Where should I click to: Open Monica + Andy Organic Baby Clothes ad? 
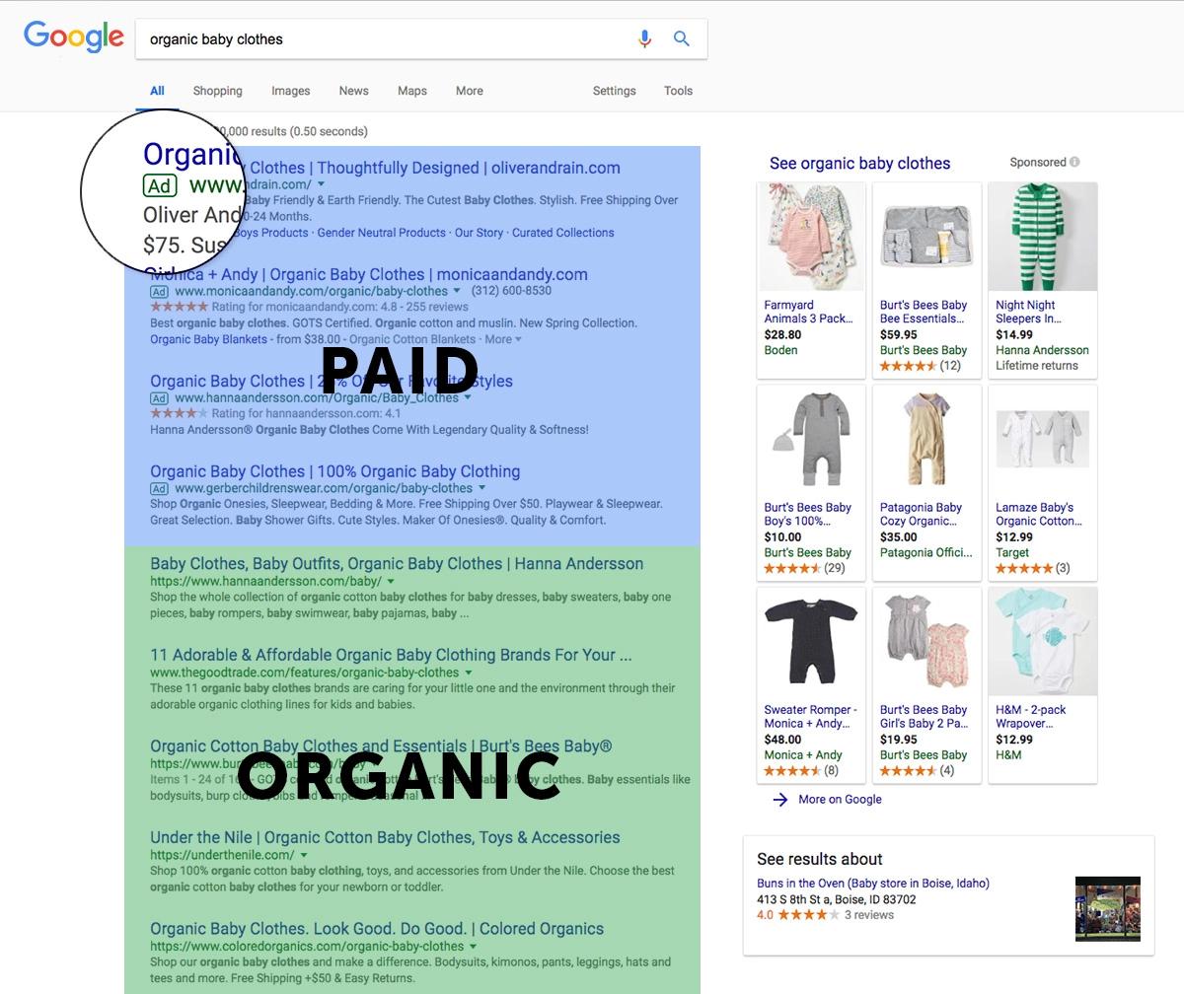(x=369, y=274)
